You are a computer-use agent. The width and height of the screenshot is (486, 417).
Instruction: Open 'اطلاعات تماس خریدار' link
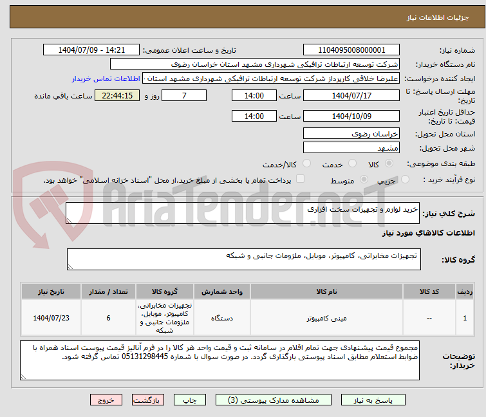point(106,79)
